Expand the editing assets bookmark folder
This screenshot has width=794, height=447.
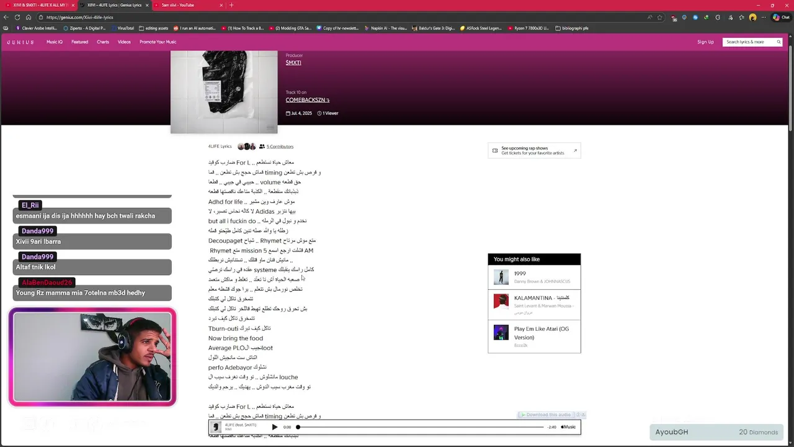click(x=154, y=28)
